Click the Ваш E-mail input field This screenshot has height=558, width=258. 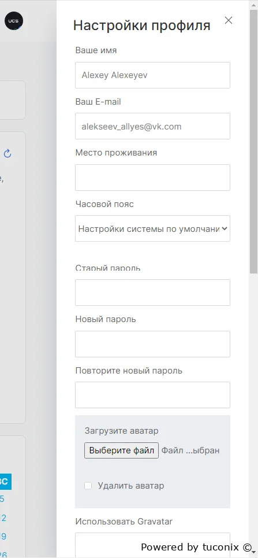coord(152,126)
